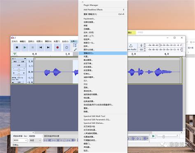The width and height of the screenshot is (195, 153).
Task: Click the speaker playback meter icon
Action: (141, 50)
